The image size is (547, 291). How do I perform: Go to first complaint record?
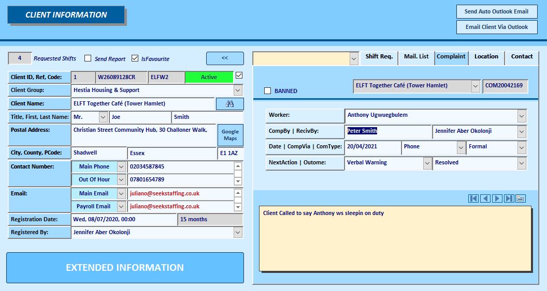473,198
